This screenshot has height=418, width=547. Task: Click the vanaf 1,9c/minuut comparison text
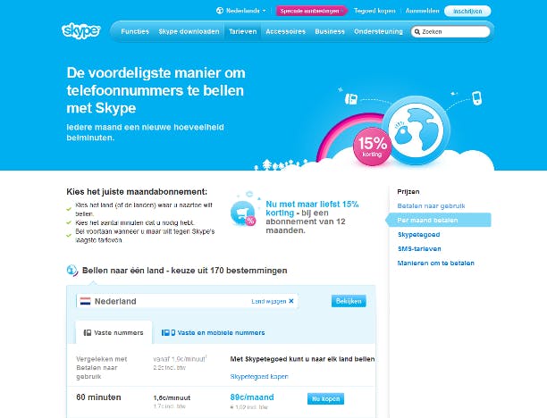(180, 359)
